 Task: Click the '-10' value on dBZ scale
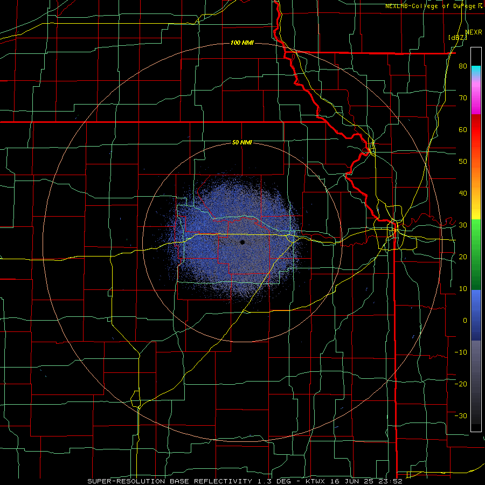[461, 352]
